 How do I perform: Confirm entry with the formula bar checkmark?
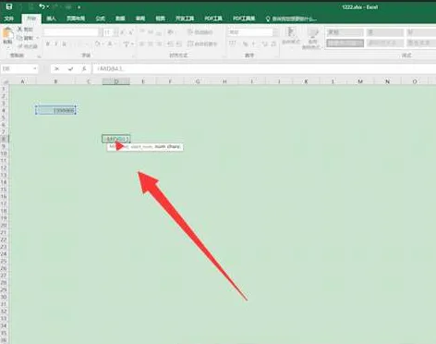coord(70,68)
